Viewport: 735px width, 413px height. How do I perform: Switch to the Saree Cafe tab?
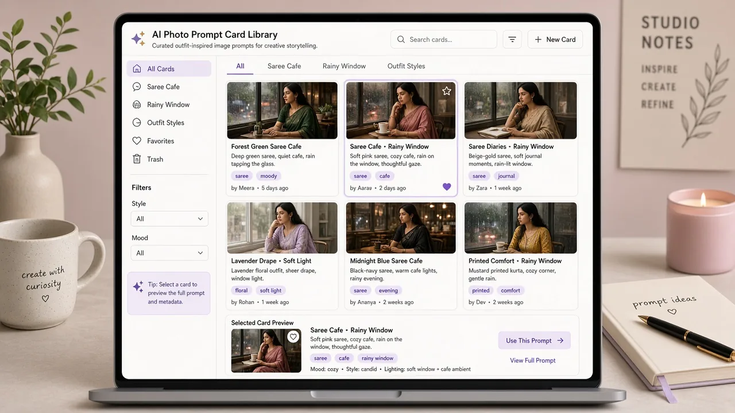click(284, 66)
